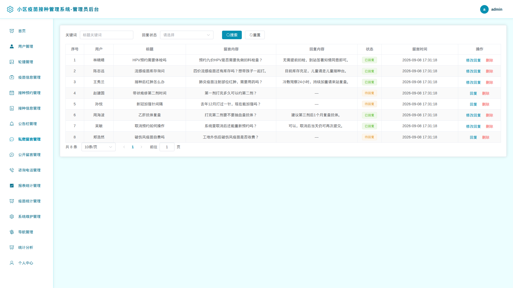Image resolution: width=513 pixels, height=288 pixels.
Task: Click the 疫苗信息管理 medical kit icon
Action: click(12, 77)
